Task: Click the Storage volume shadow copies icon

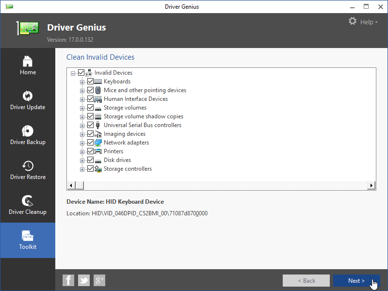Action: [x=98, y=116]
